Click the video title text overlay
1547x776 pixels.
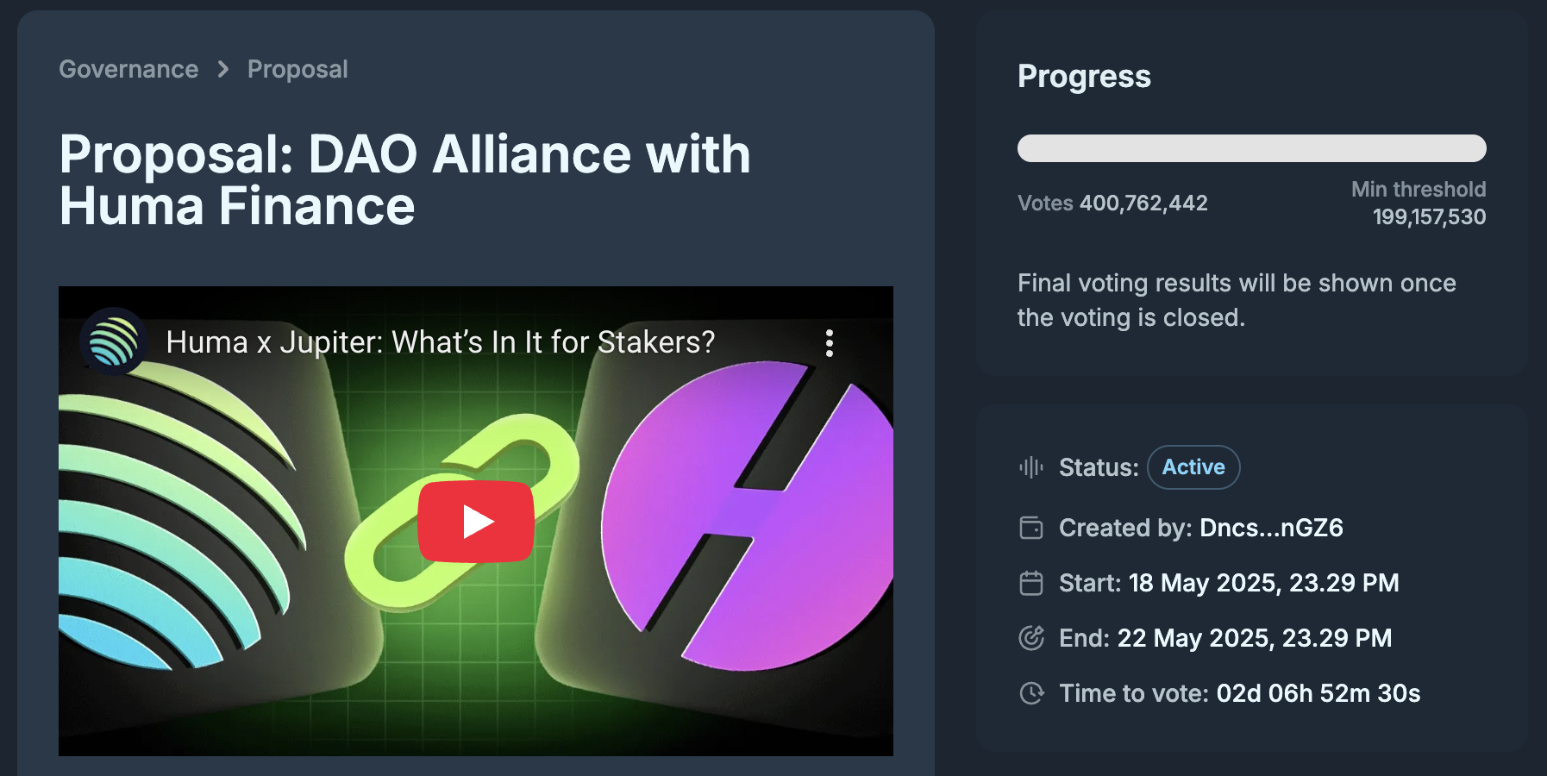pos(441,342)
